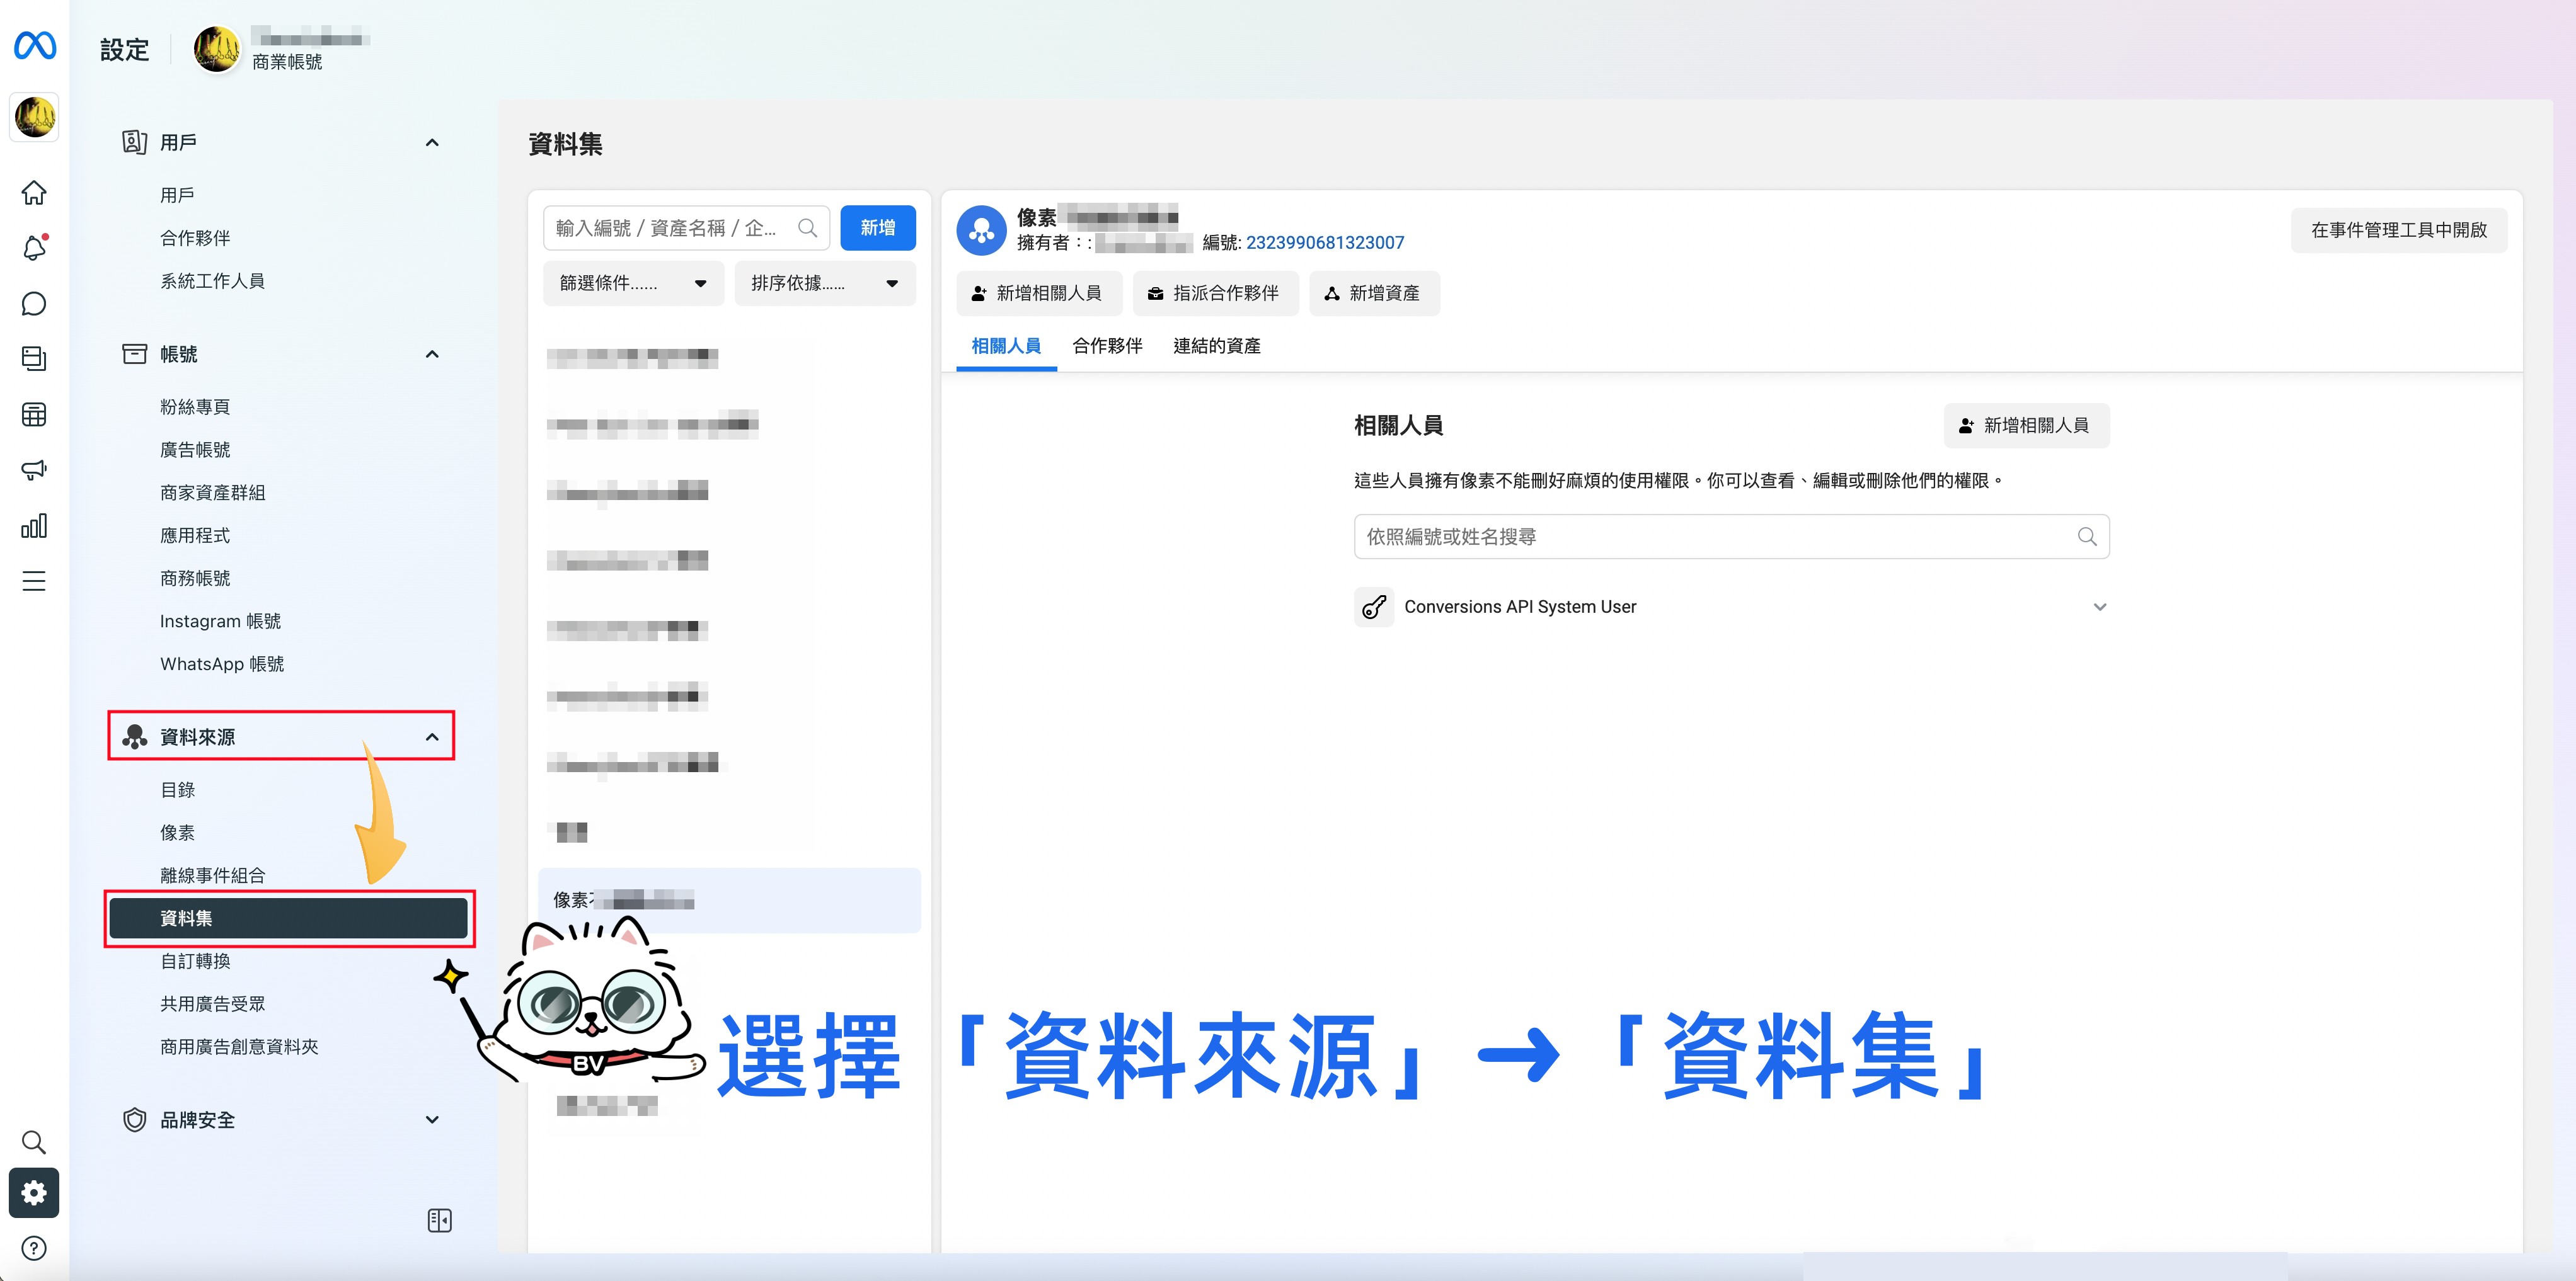
Task: Open 廣告帳號 in sidebar
Action: [x=195, y=450]
